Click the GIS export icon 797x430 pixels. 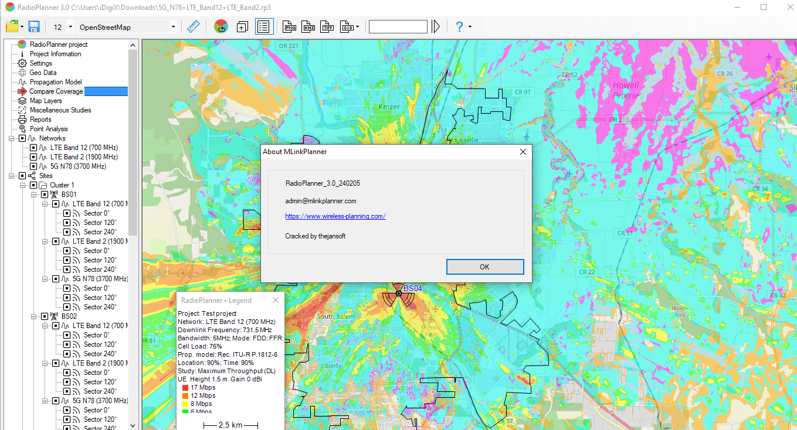[x=347, y=27]
